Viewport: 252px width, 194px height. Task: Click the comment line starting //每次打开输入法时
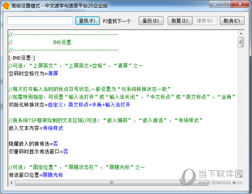coord(89,89)
